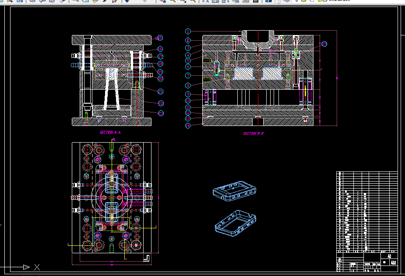The image size is (405, 276).
Task: Select part balloon number 5
Action: [188, 61]
